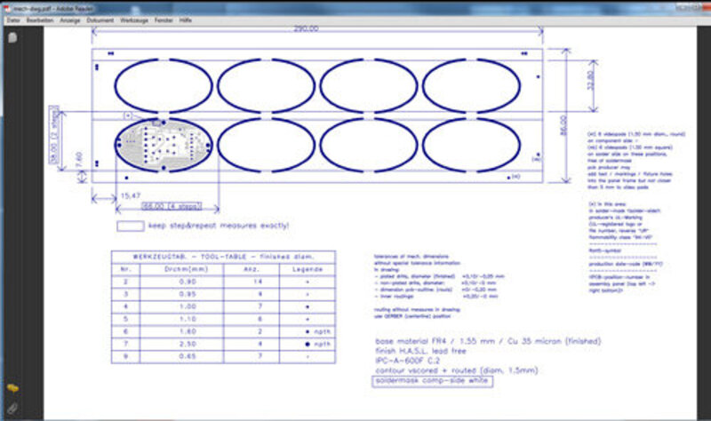Image resolution: width=711 pixels, height=421 pixels.
Task: Open the Datei menu
Action: 13,20
